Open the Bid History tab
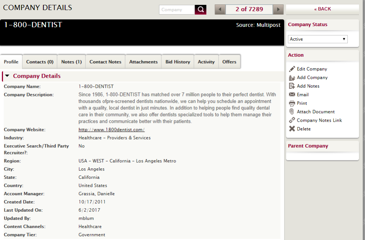The image size is (365, 240). [x=178, y=62]
